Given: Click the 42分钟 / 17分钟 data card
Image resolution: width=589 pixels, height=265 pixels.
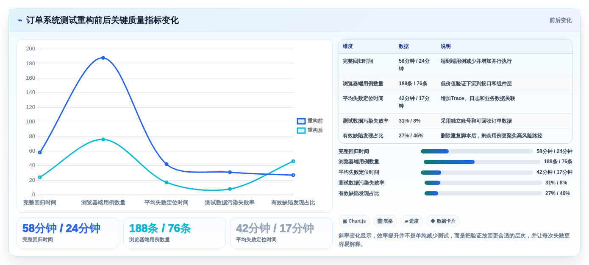Looking at the screenshot, I should tap(281, 233).
